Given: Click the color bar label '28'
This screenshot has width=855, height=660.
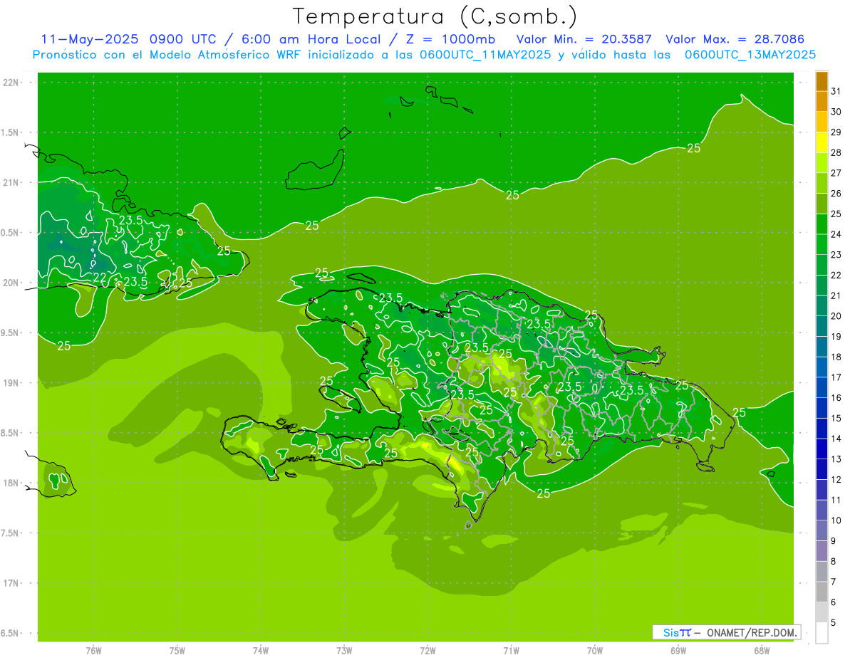Looking at the screenshot, I should pyautogui.click(x=836, y=152).
